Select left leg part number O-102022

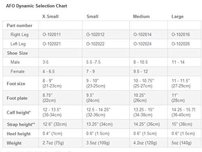(95, 44)
